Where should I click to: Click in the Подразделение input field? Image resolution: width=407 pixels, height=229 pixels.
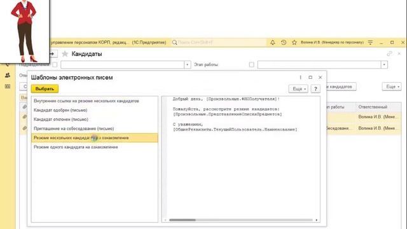pyautogui.click(x=123, y=65)
